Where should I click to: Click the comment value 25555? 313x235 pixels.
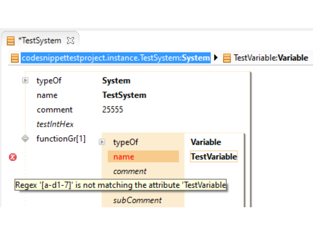click(112, 110)
